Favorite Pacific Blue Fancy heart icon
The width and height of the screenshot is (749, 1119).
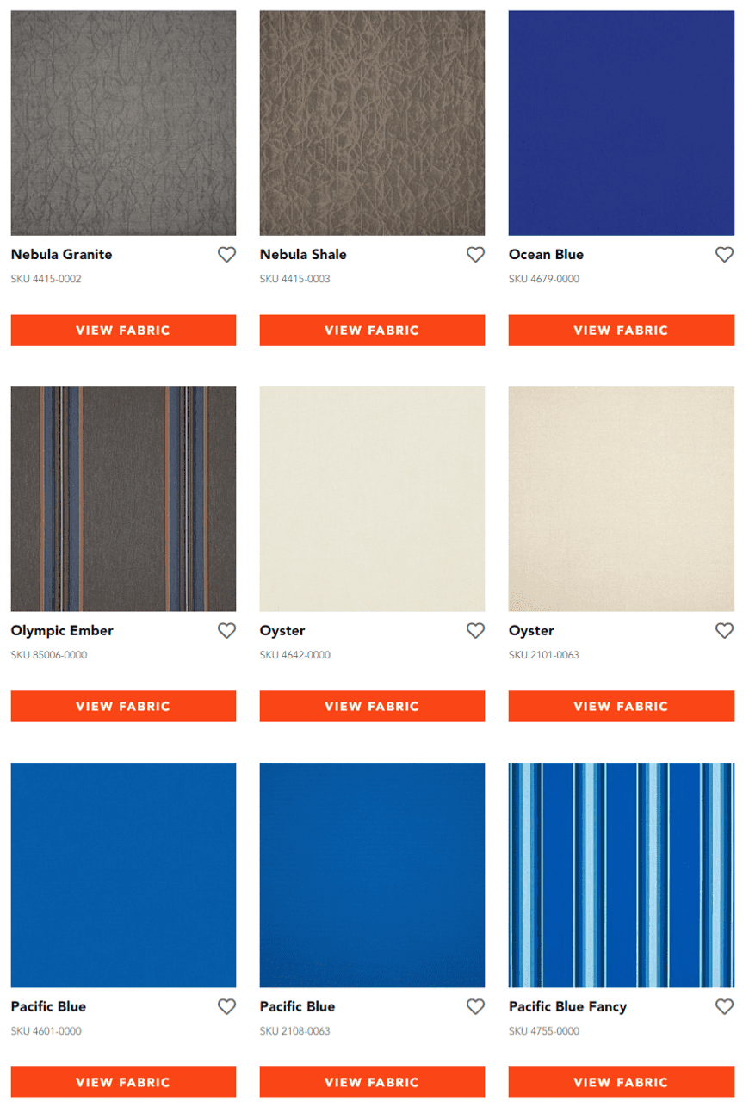725,1007
